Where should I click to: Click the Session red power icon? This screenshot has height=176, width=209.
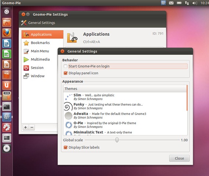26,68
